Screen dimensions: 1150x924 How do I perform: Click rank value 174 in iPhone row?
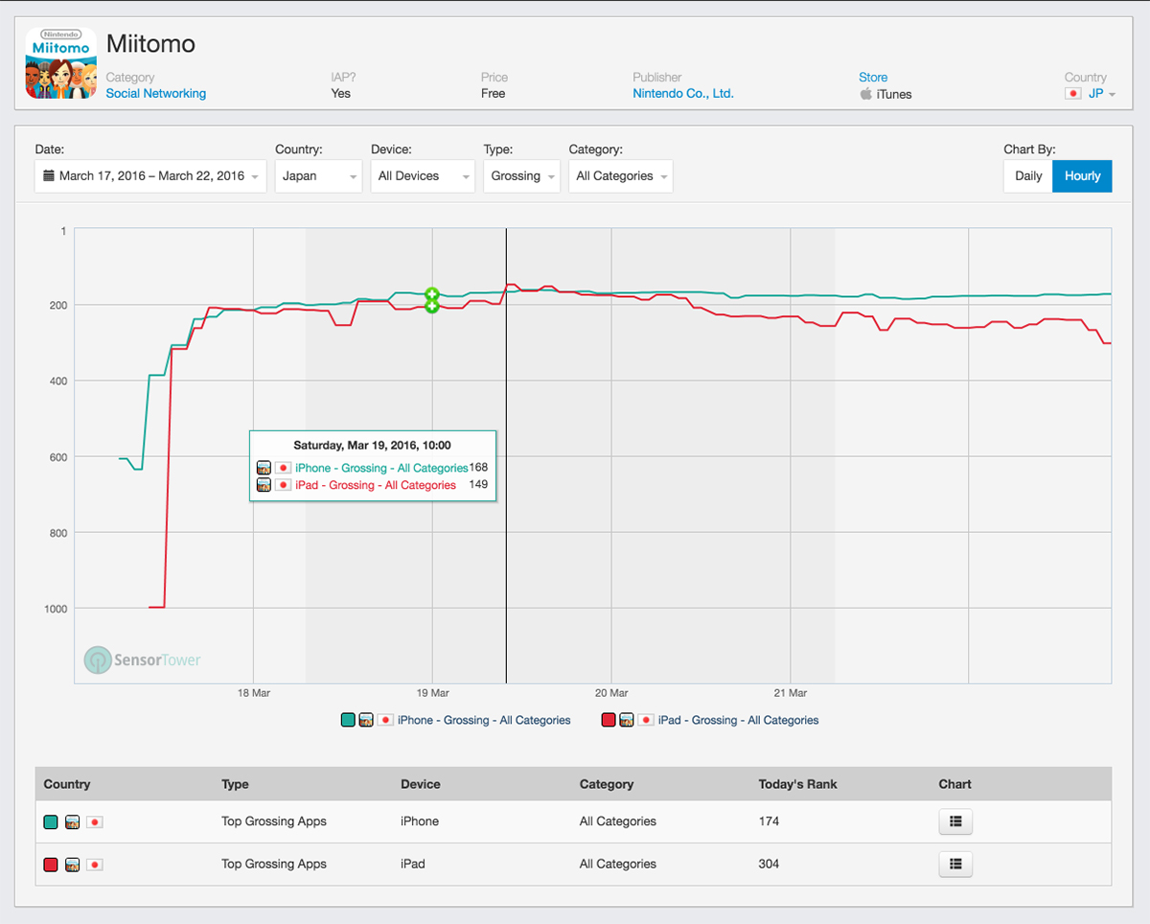[x=769, y=821]
